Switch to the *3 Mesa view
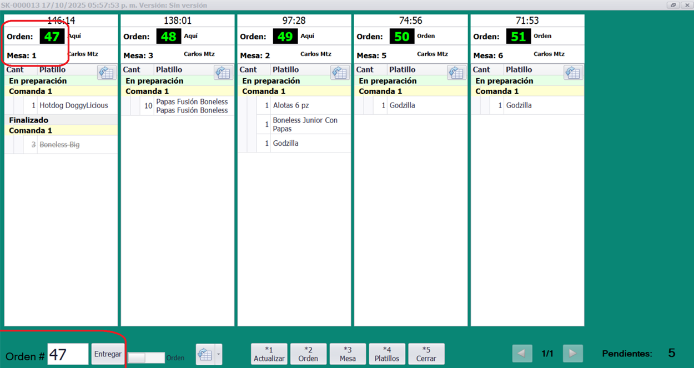694x368 pixels. (x=348, y=354)
